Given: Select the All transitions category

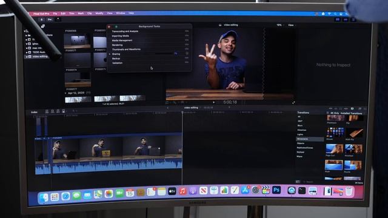Looking at the screenshot, I should 299,117.
